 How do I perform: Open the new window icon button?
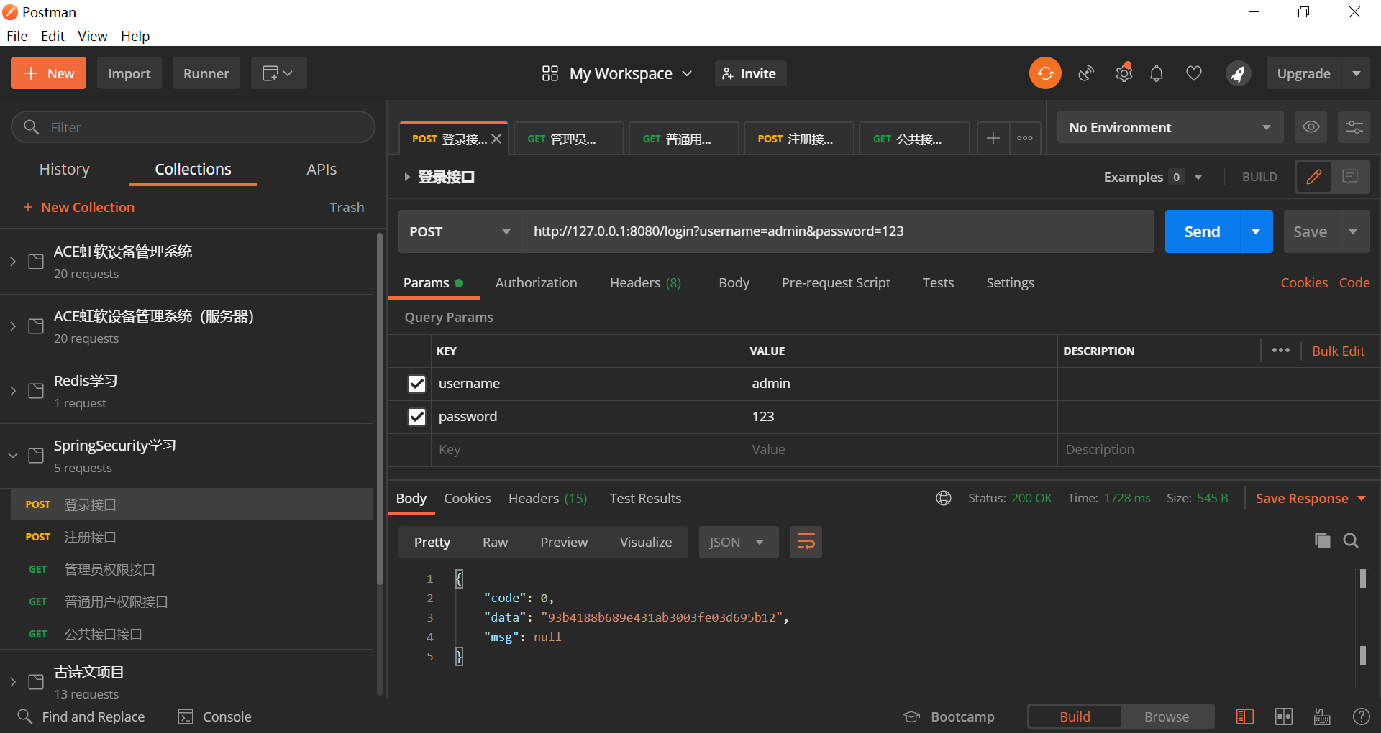(x=278, y=73)
